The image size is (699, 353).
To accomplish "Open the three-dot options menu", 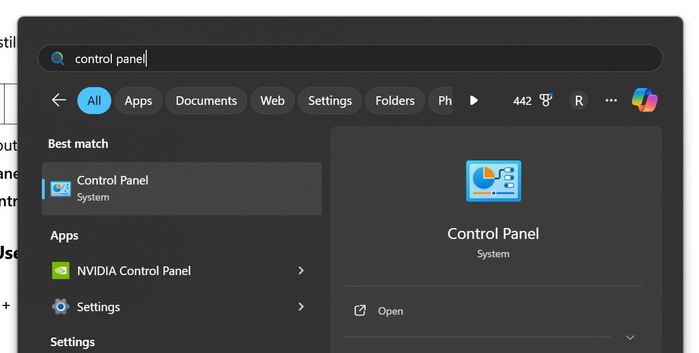I will (611, 100).
